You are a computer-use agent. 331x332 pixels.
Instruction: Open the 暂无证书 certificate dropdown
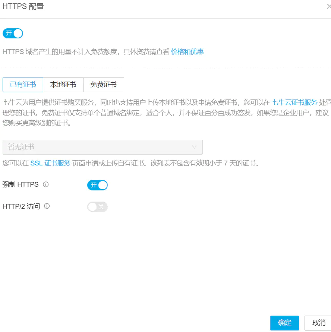tap(103, 147)
